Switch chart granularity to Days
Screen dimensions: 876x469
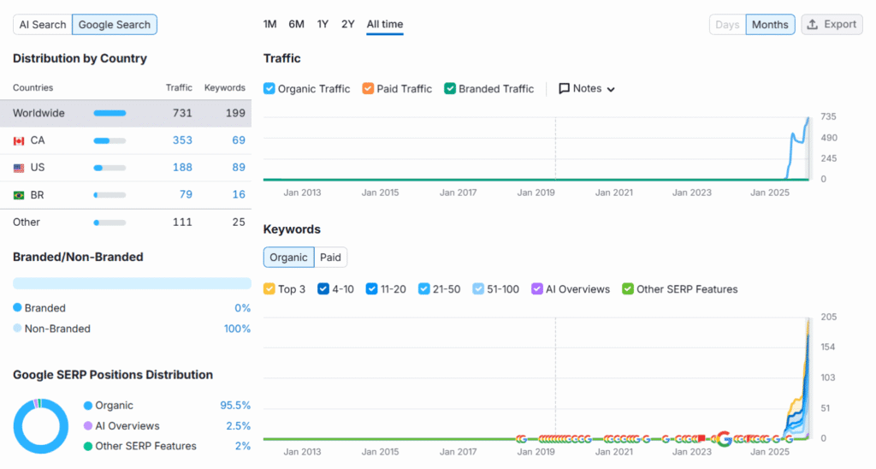pyautogui.click(x=727, y=25)
